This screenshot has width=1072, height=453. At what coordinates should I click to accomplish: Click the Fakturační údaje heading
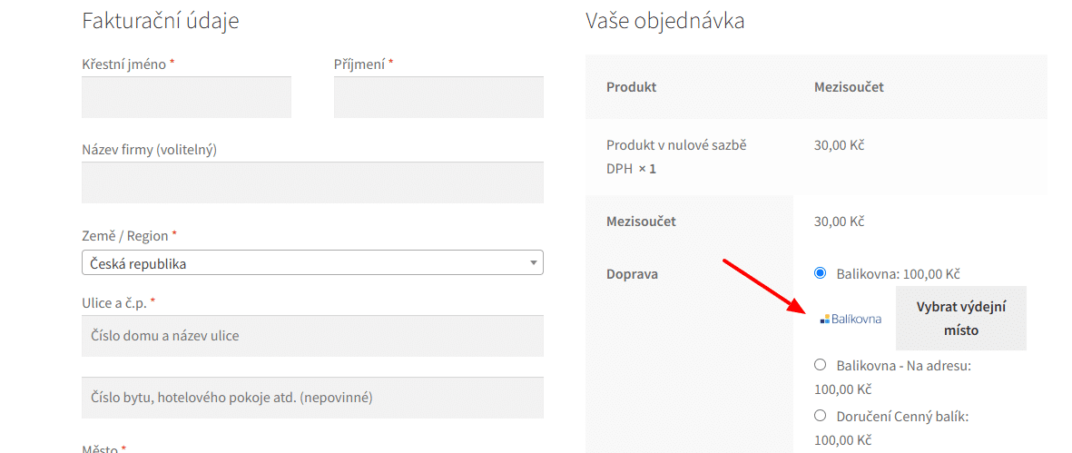tap(160, 21)
